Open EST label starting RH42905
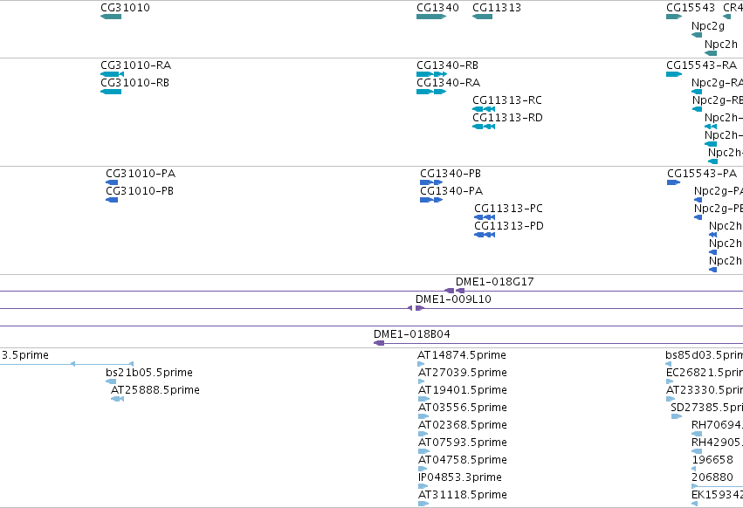Image resolution: width=743 pixels, height=508 pixels. (x=717, y=443)
